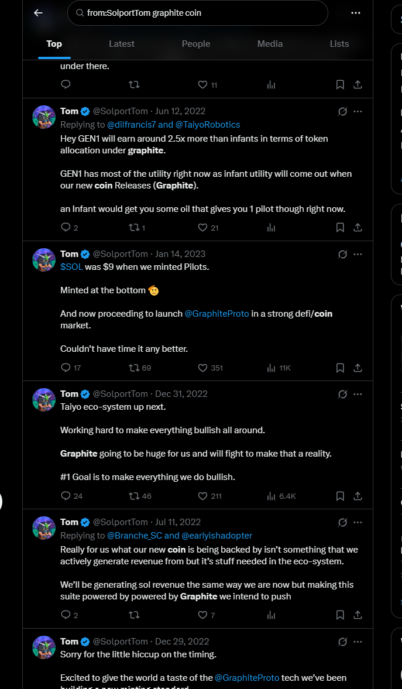Viewport: 402px width, 689px height.
Task: Open more menu on Jul 11, 2022 tweet
Action: (x=358, y=522)
